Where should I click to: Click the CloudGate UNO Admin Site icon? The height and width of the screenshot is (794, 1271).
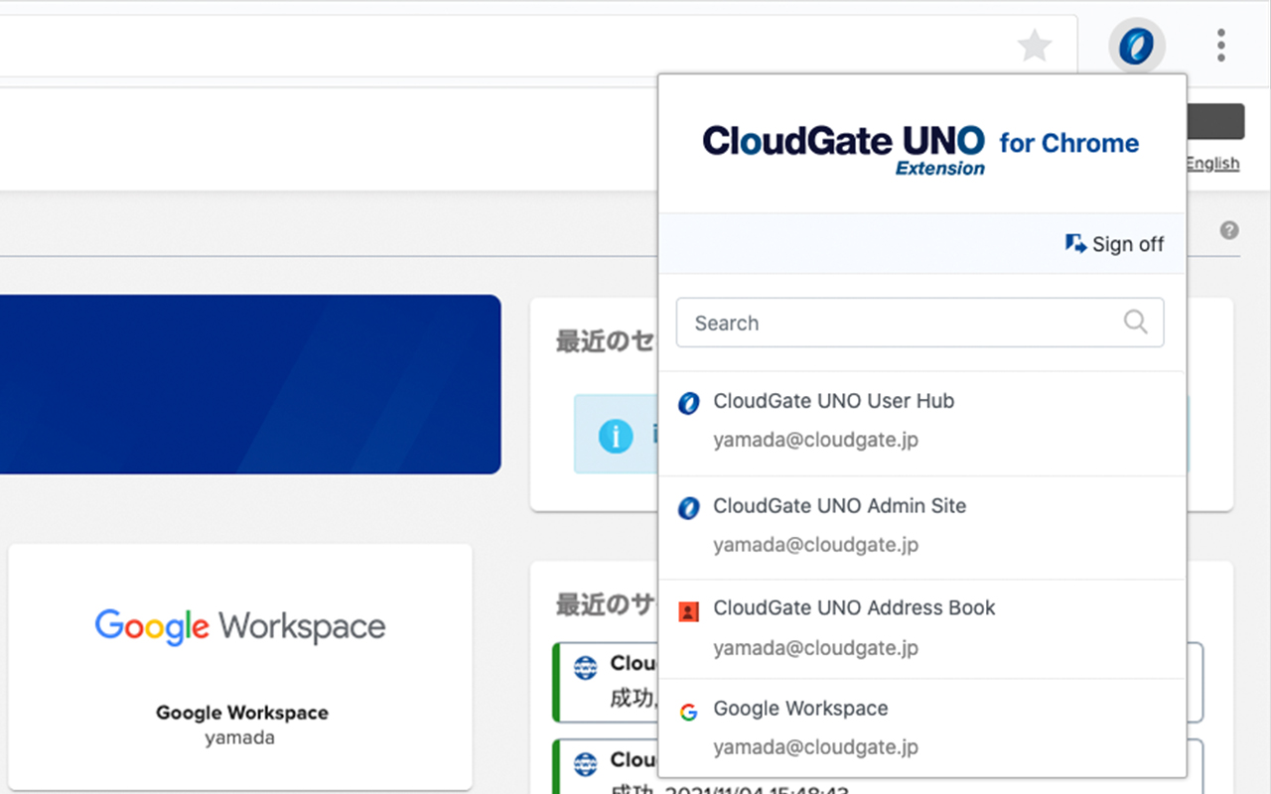click(688, 508)
